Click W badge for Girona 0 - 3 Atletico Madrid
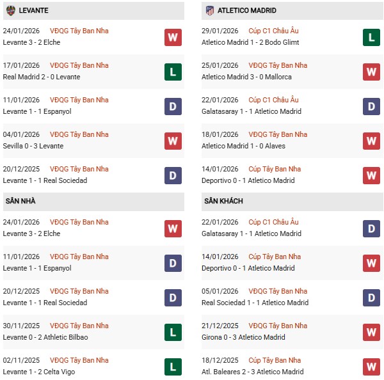This screenshot has height=380, width=384. click(x=371, y=332)
